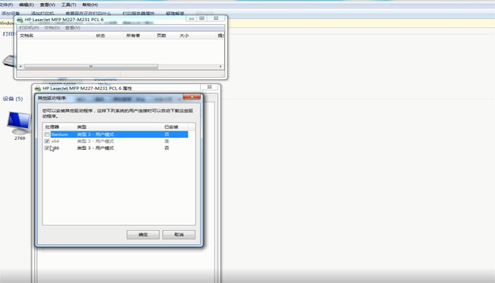The width and height of the screenshot is (495, 283).
Task: Open the 编辑(E) menu
Action: coord(26,5)
